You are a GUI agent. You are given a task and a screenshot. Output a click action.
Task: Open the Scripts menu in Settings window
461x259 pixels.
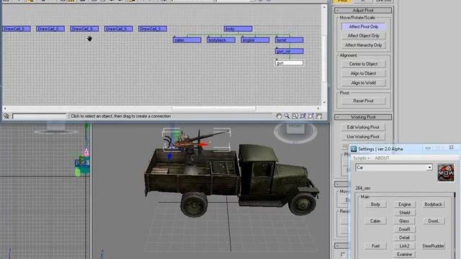(361, 158)
